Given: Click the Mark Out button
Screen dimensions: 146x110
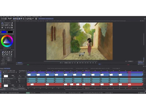Looking at the screenshot, I should tap(140, 63).
